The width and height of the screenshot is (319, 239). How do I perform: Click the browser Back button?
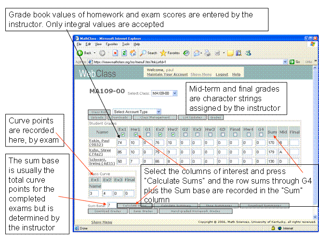[x=84, y=53]
